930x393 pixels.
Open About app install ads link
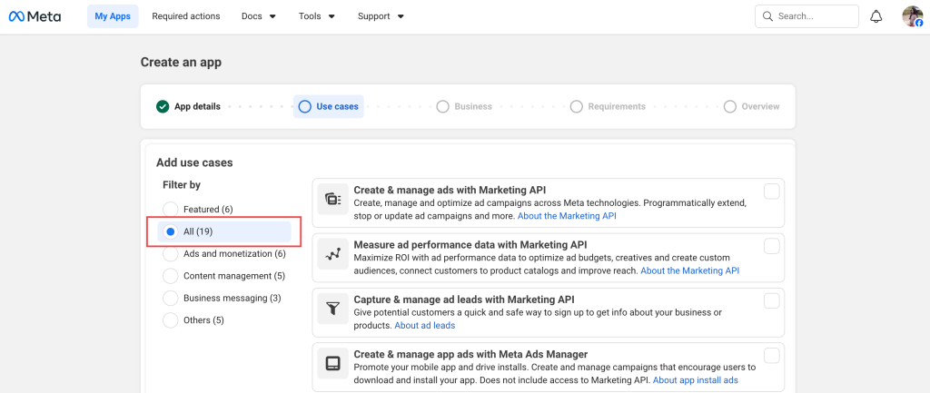pos(695,380)
